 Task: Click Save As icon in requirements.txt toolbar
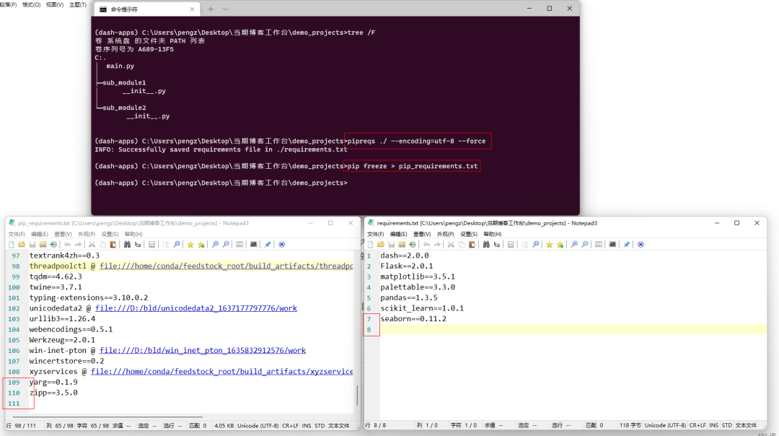[x=402, y=245]
